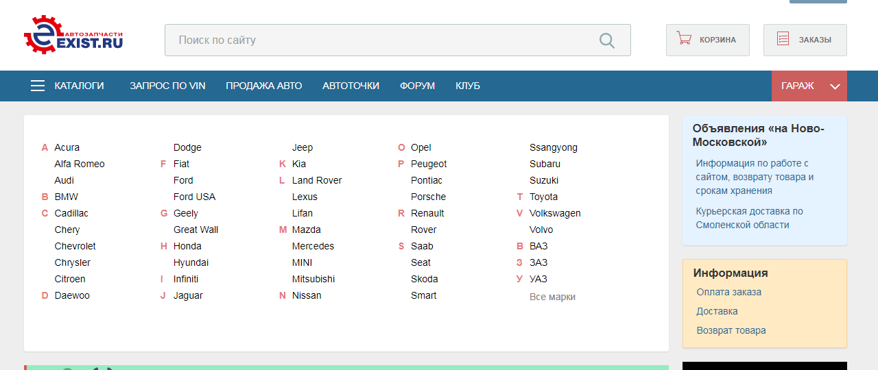Open the Jaguar brand link
Image resolution: width=878 pixels, height=370 pixels.
pos(188,295)
